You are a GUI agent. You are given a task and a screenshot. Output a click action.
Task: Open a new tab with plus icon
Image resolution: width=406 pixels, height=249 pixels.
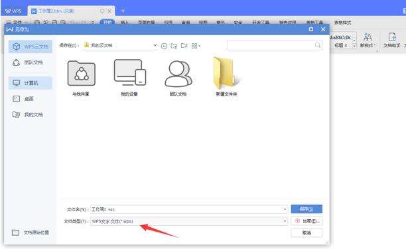pos(123,11)
